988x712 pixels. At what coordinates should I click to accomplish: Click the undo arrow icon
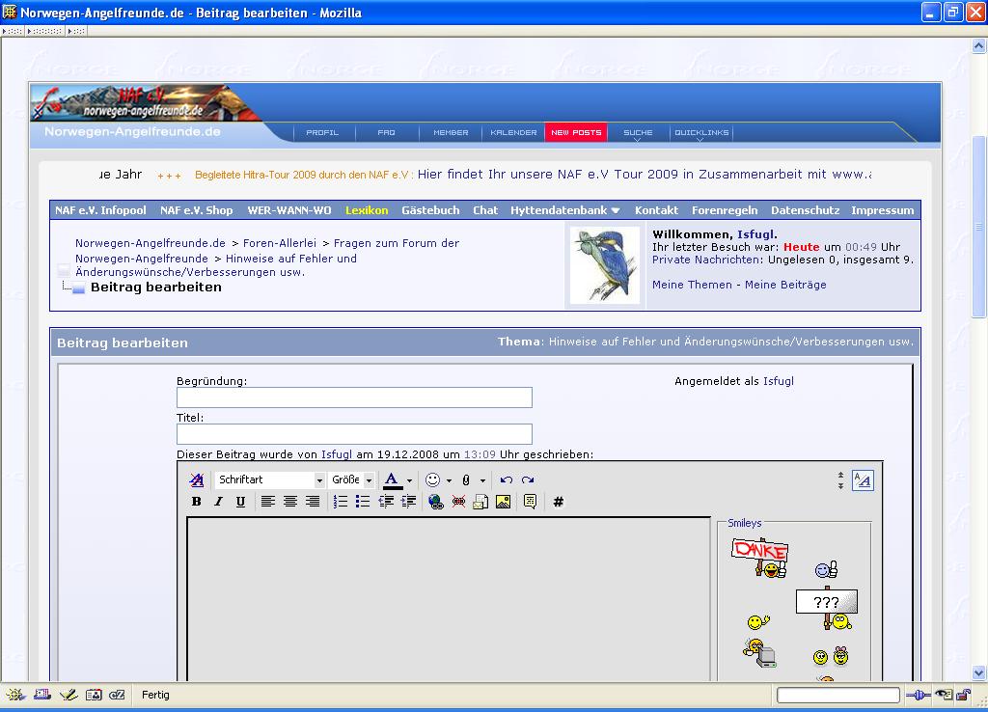pos(506,480)
